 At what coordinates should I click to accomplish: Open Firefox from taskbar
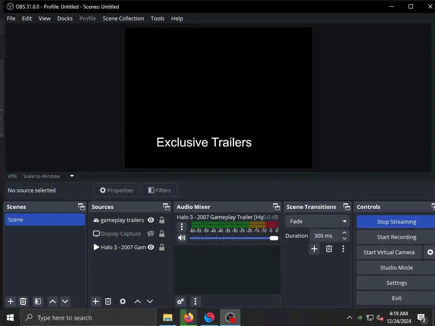[x=189, y=318]
